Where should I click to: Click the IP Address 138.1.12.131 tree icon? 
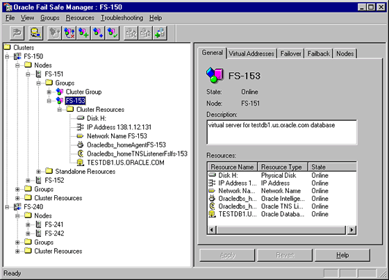pos(81,127)
